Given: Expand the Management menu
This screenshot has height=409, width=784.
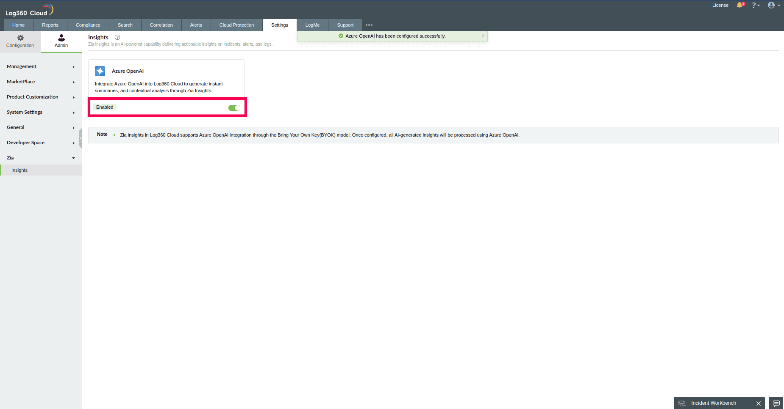Looking at the screenshot, I should pos(41,66).
